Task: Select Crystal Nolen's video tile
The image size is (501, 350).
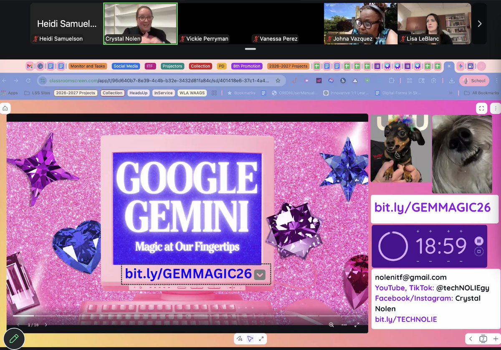Action: (x=140, y=23)
